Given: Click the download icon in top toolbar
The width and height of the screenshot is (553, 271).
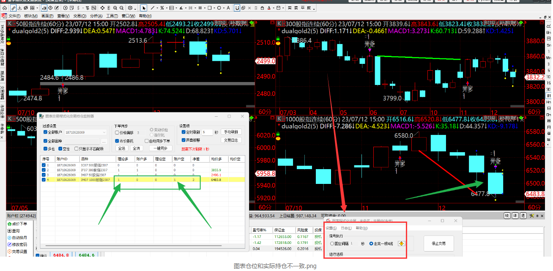Looking at the screenshot, I should (20, 8).
